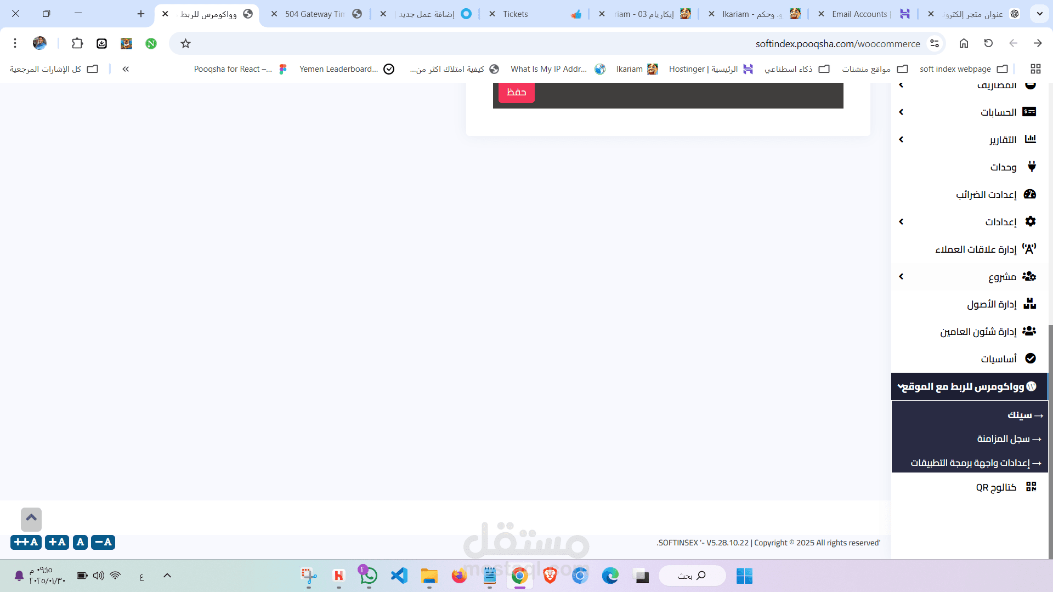Click the scroll-to-top arrow button

pyautogui.click(x=31, y=518)
